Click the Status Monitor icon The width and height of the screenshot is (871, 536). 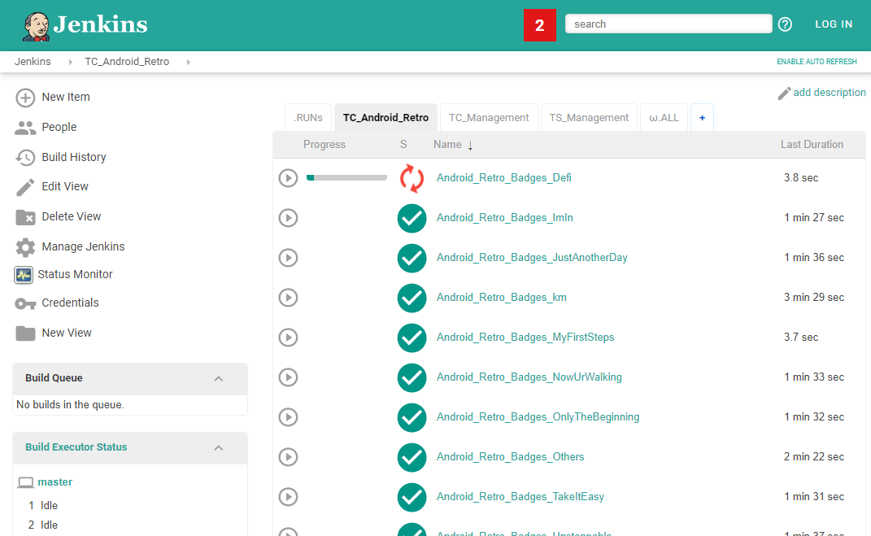[x=24, y=275]
